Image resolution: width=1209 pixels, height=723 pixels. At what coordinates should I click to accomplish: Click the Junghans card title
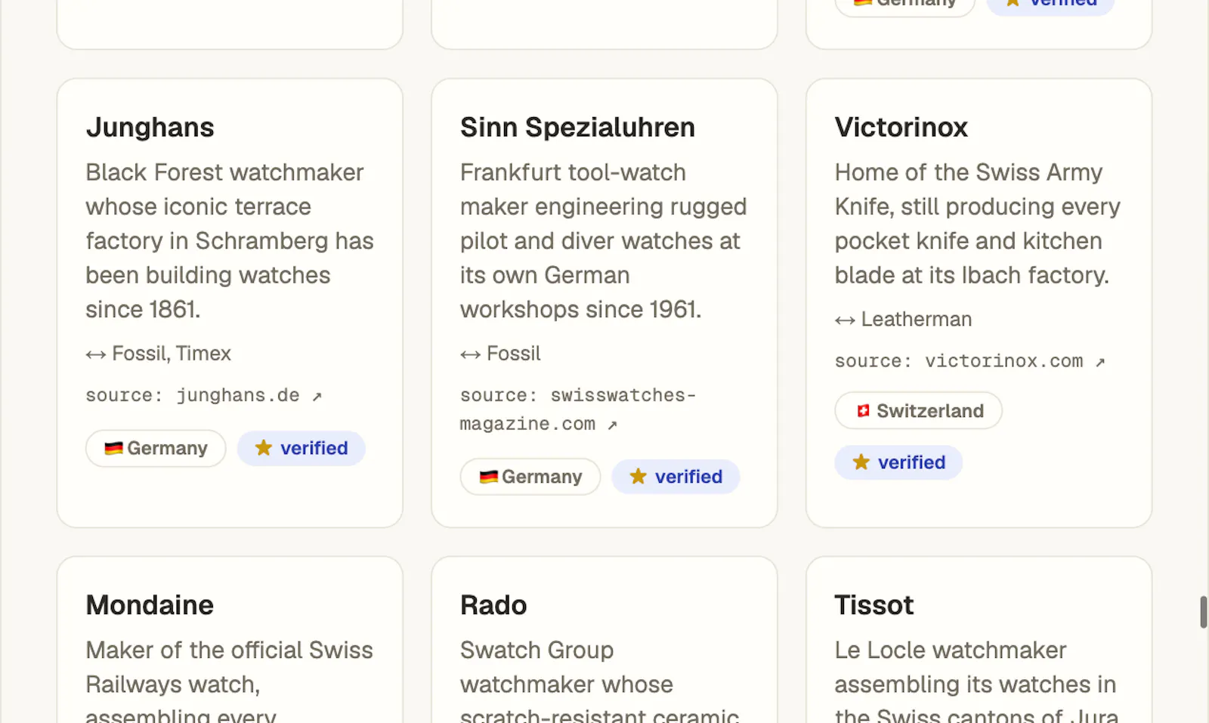coord(150,128)
